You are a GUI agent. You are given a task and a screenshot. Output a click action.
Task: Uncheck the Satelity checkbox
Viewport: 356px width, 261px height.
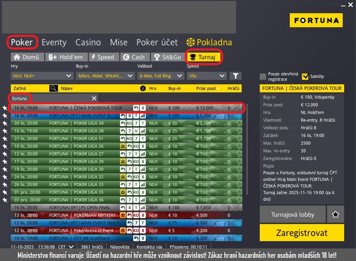(305, 76)
